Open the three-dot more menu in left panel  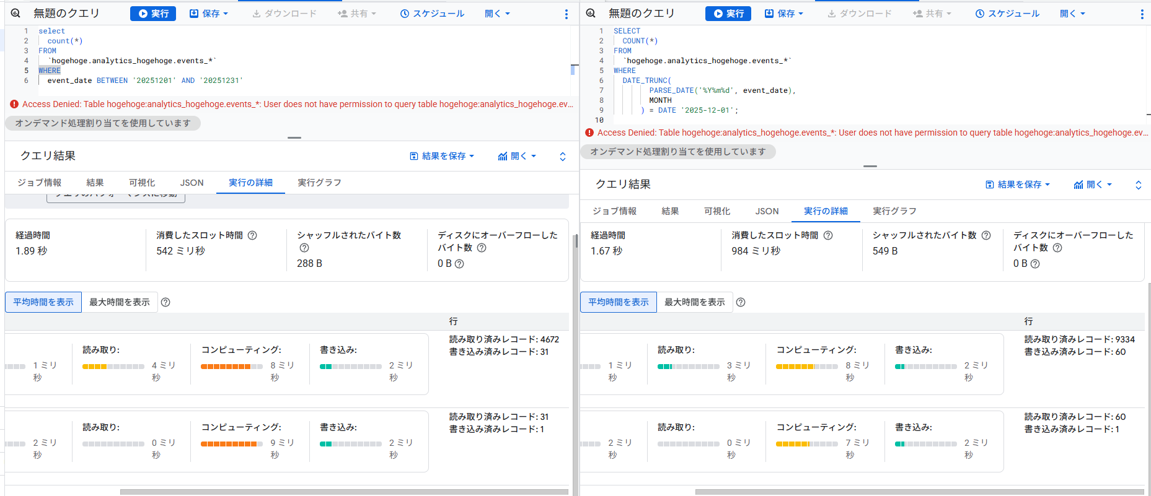pos(566,14)
